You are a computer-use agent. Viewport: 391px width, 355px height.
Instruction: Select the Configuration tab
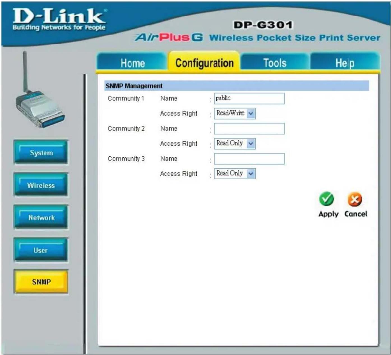click(204, 62)
